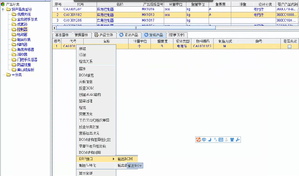Open Sogou toolbox wrench icon
299x176 pixels.
[x=238, y=140]
